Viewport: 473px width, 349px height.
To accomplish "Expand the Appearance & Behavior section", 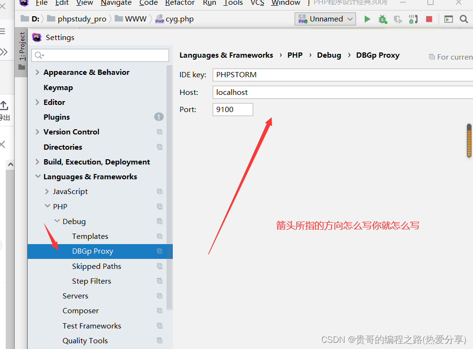I will click(38, 72).
